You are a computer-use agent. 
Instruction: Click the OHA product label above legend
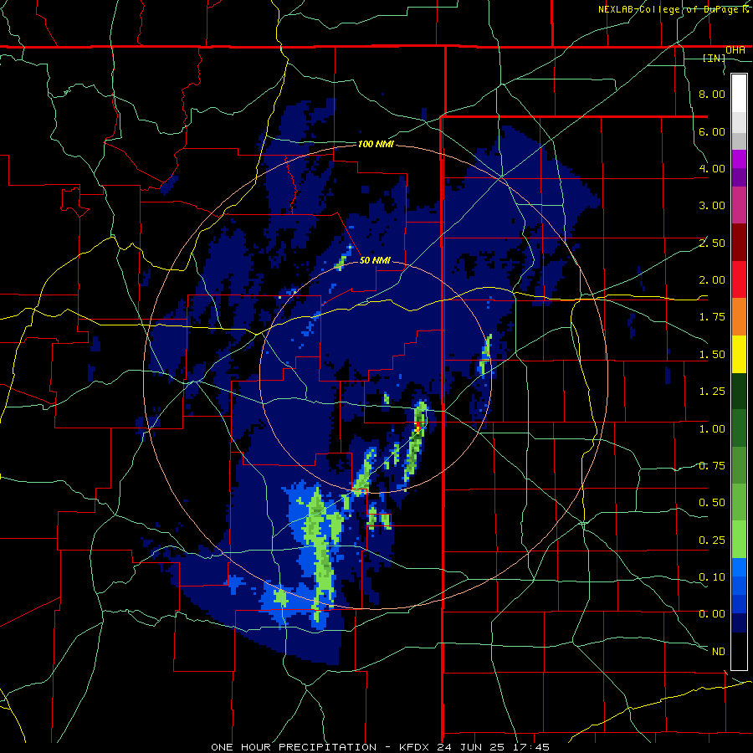coord(735,50)
